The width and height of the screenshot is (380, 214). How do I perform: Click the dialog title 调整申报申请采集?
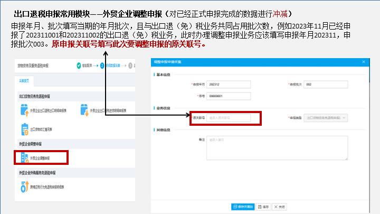coord(167,62)
